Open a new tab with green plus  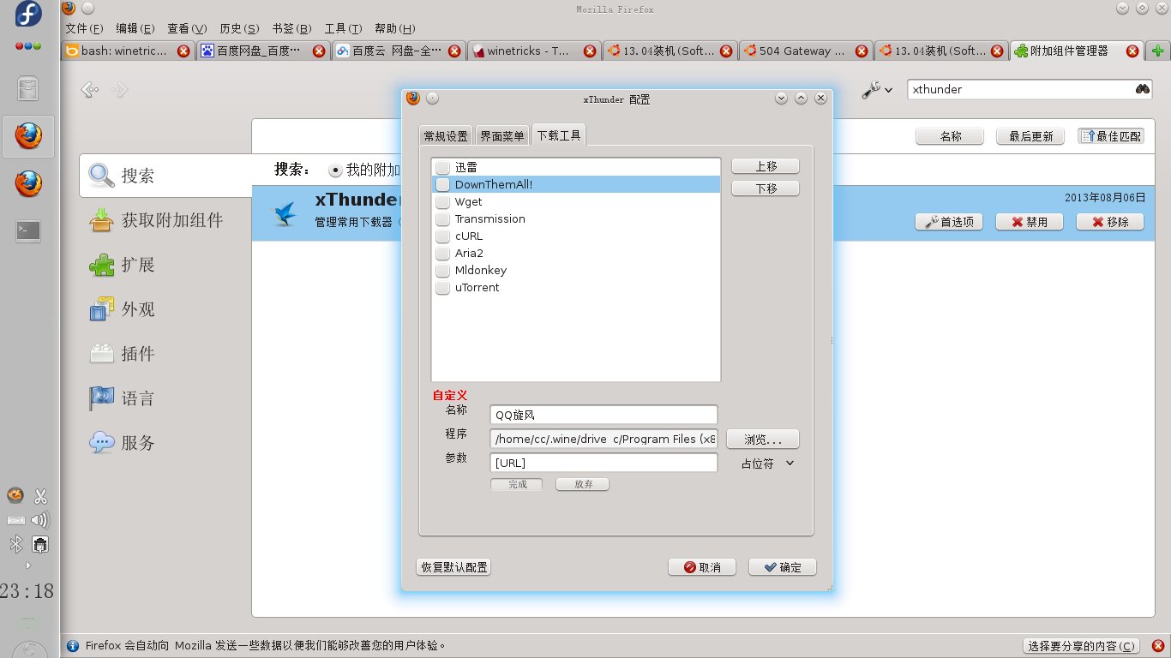pos(1159,51)
